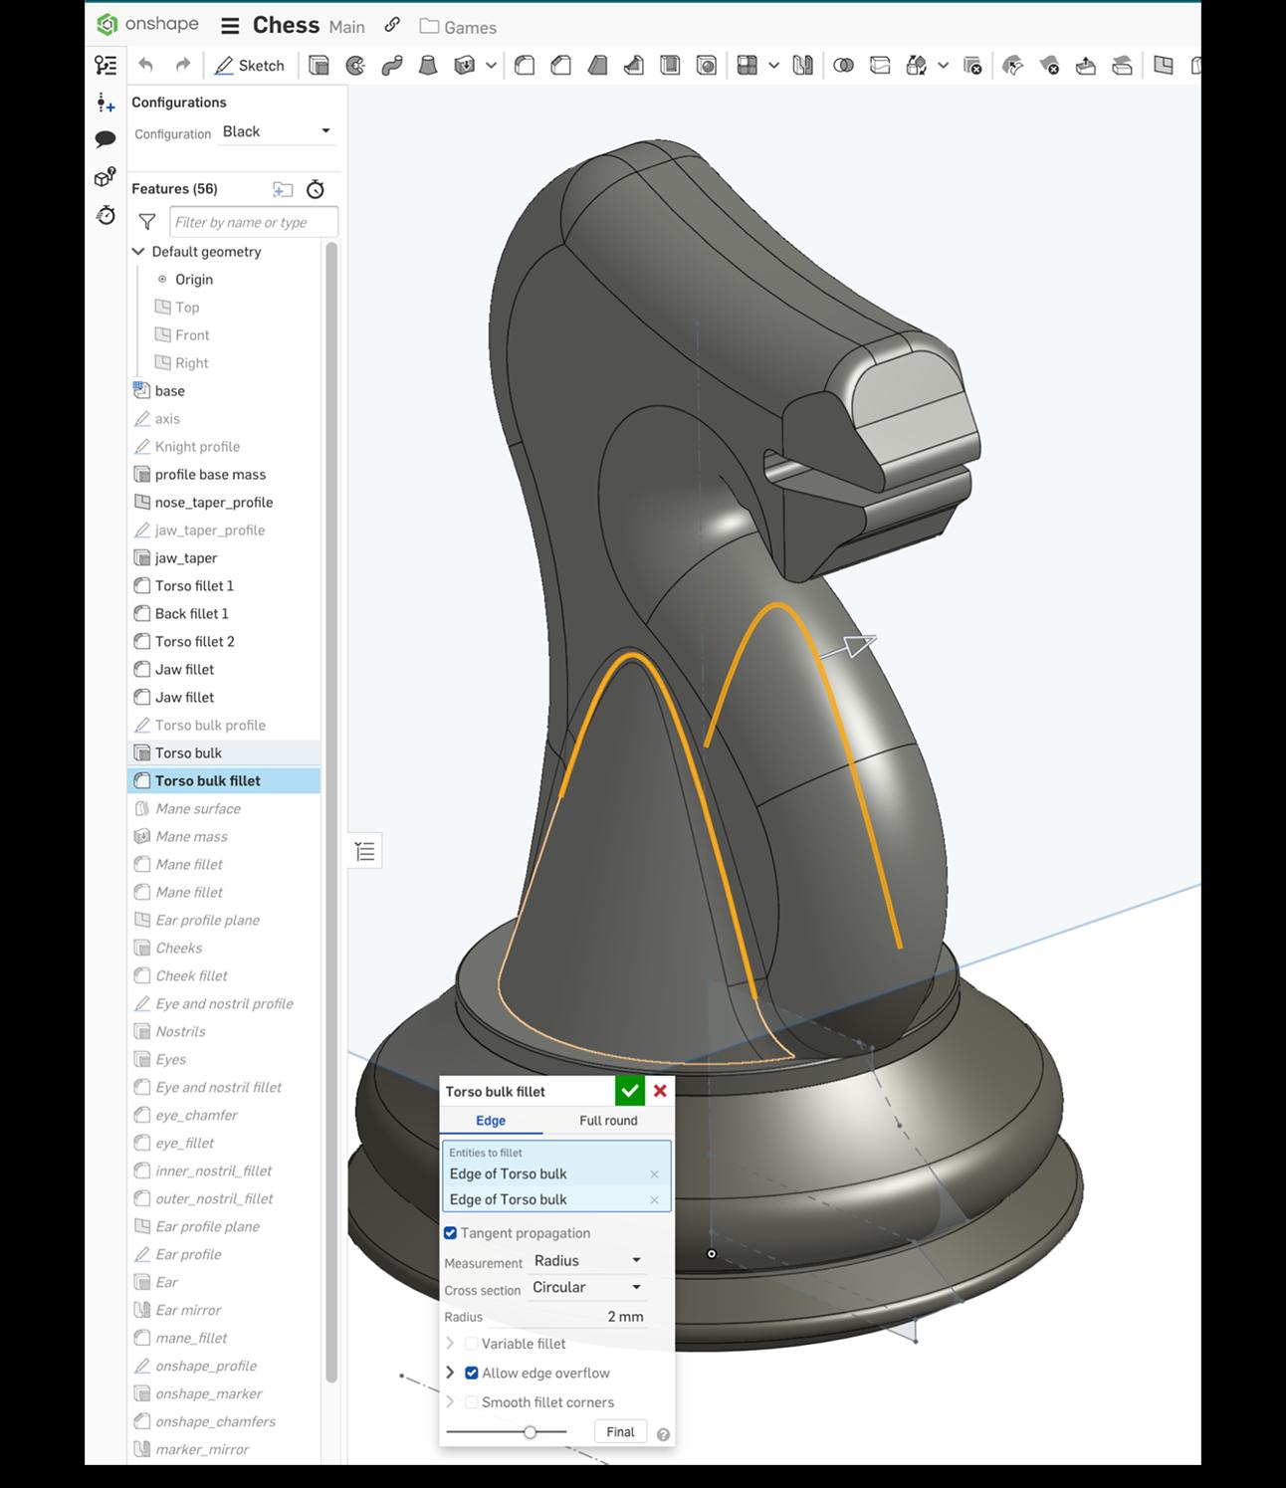Click the Sketch button
1286x1488 pixels.
(250, 66)
